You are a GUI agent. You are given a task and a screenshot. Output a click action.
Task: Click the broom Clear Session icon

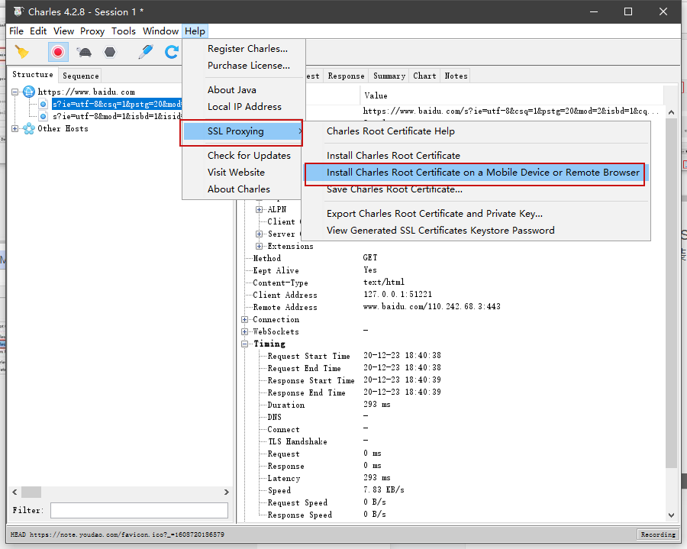tap(21, 52)
